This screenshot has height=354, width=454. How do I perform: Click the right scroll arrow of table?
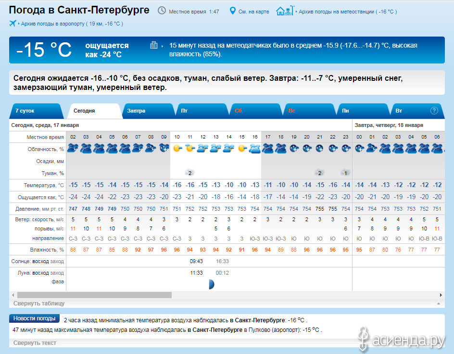(441, 295)
